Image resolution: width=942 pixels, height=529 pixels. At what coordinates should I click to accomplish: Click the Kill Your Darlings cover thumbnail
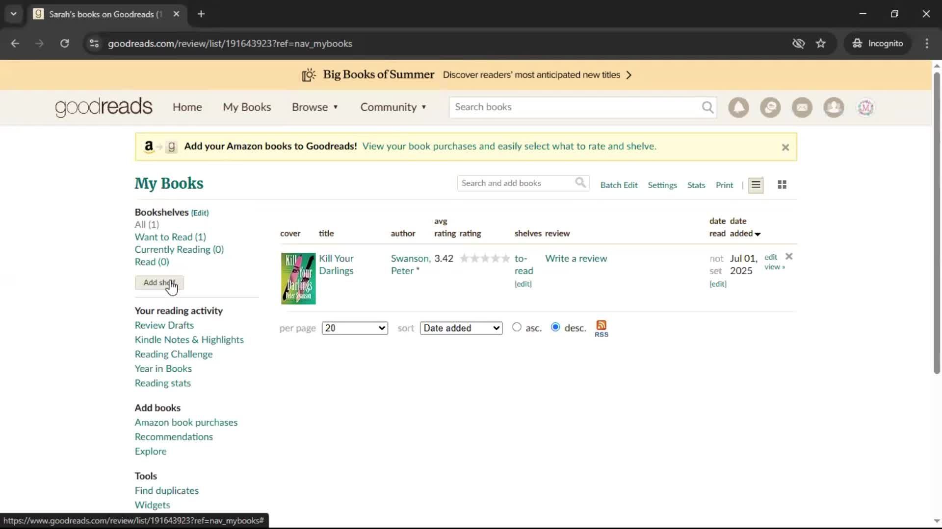click(298, 278)
